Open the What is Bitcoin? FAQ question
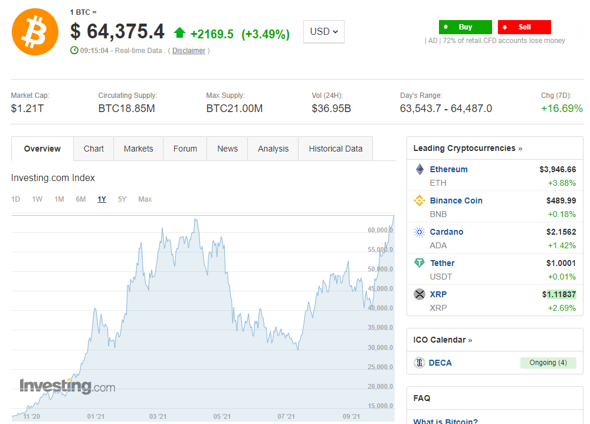The width and height of the screenshot is (590, 424). pos(445,421)
